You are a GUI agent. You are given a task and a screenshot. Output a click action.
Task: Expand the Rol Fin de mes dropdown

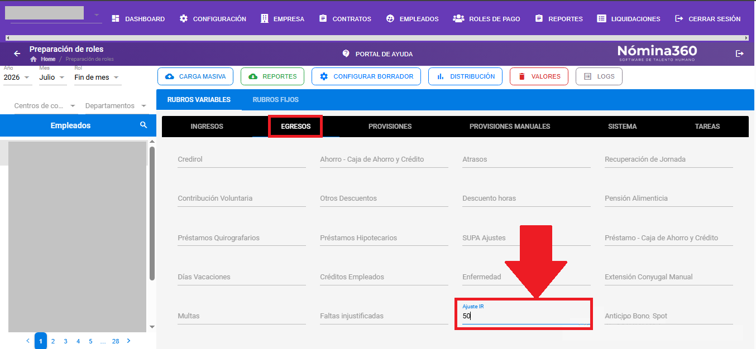98,77
